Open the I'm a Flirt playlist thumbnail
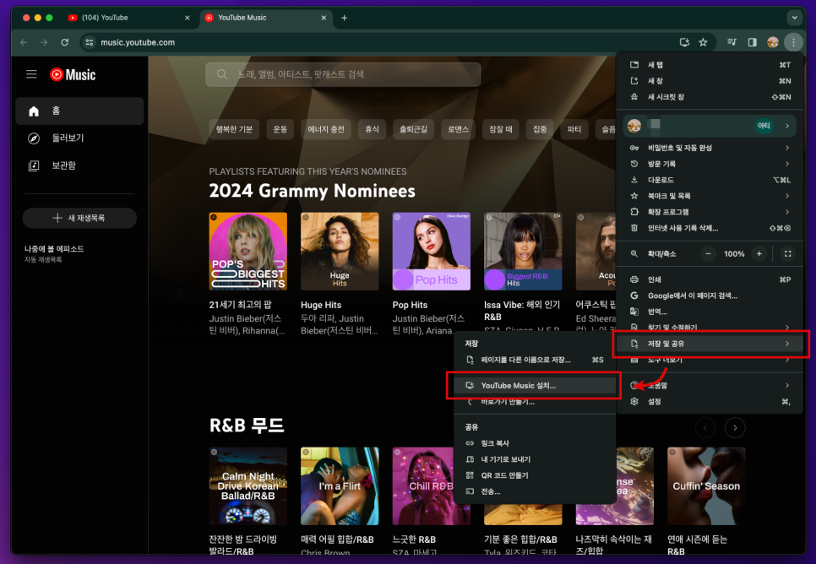Image resolution: width=816 pixels, height=564 pixels. [x=340, y=486]
